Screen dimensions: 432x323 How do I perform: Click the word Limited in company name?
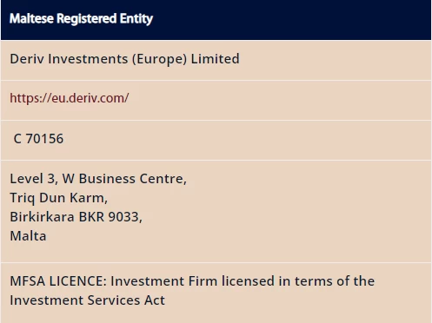point(216,59)
